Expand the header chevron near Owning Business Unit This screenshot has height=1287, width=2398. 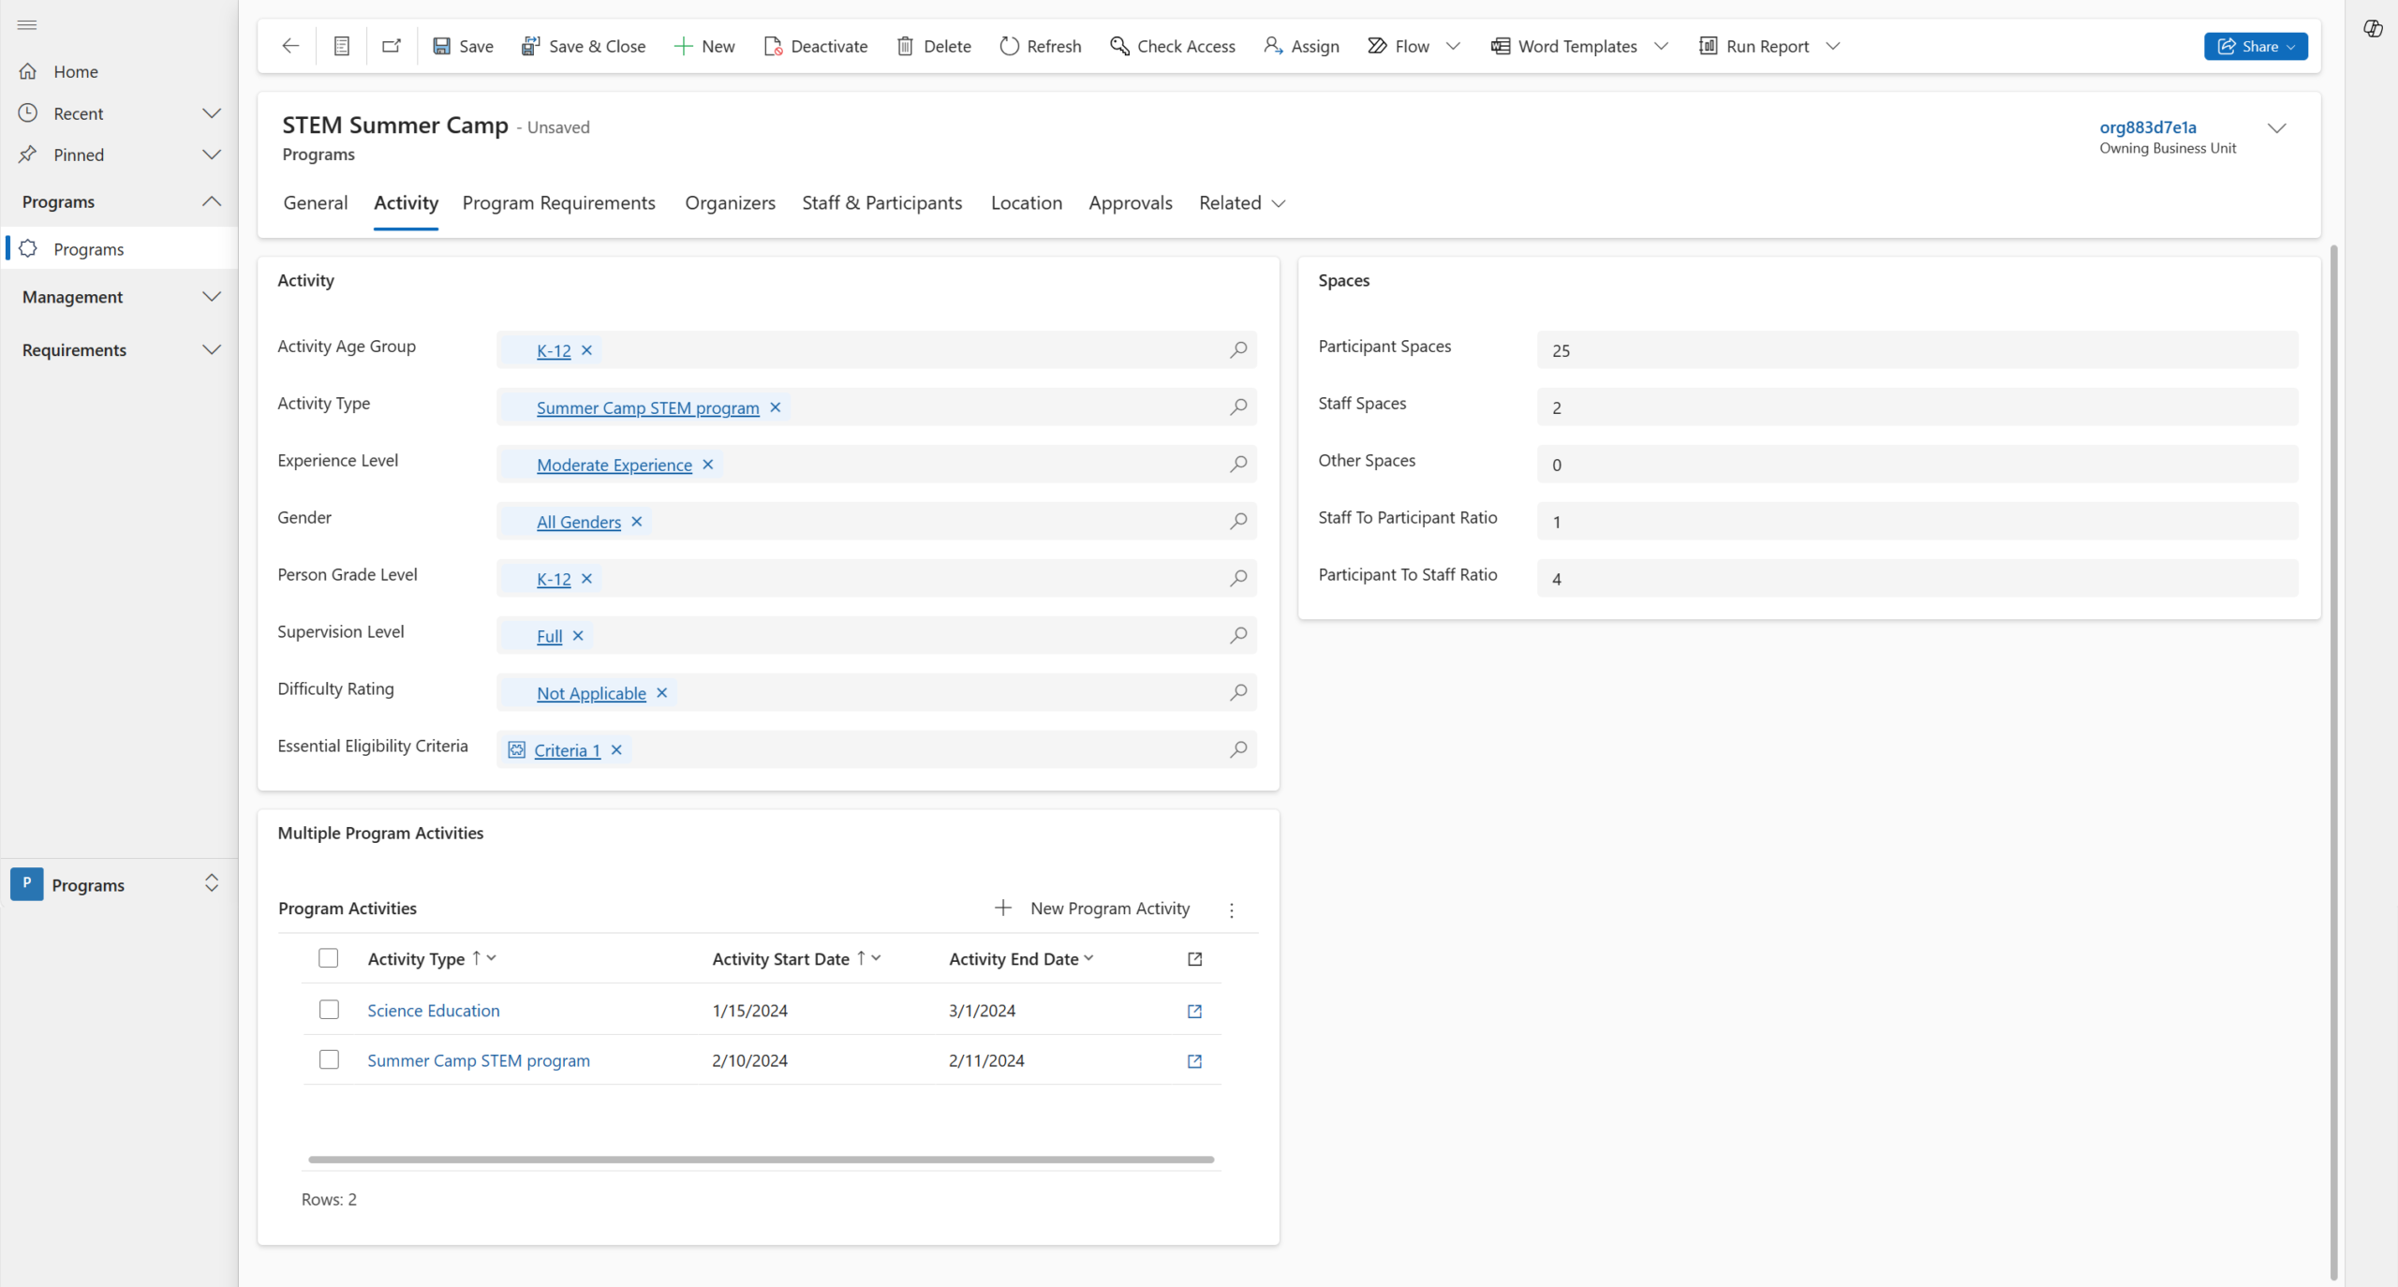(2276, 128)
